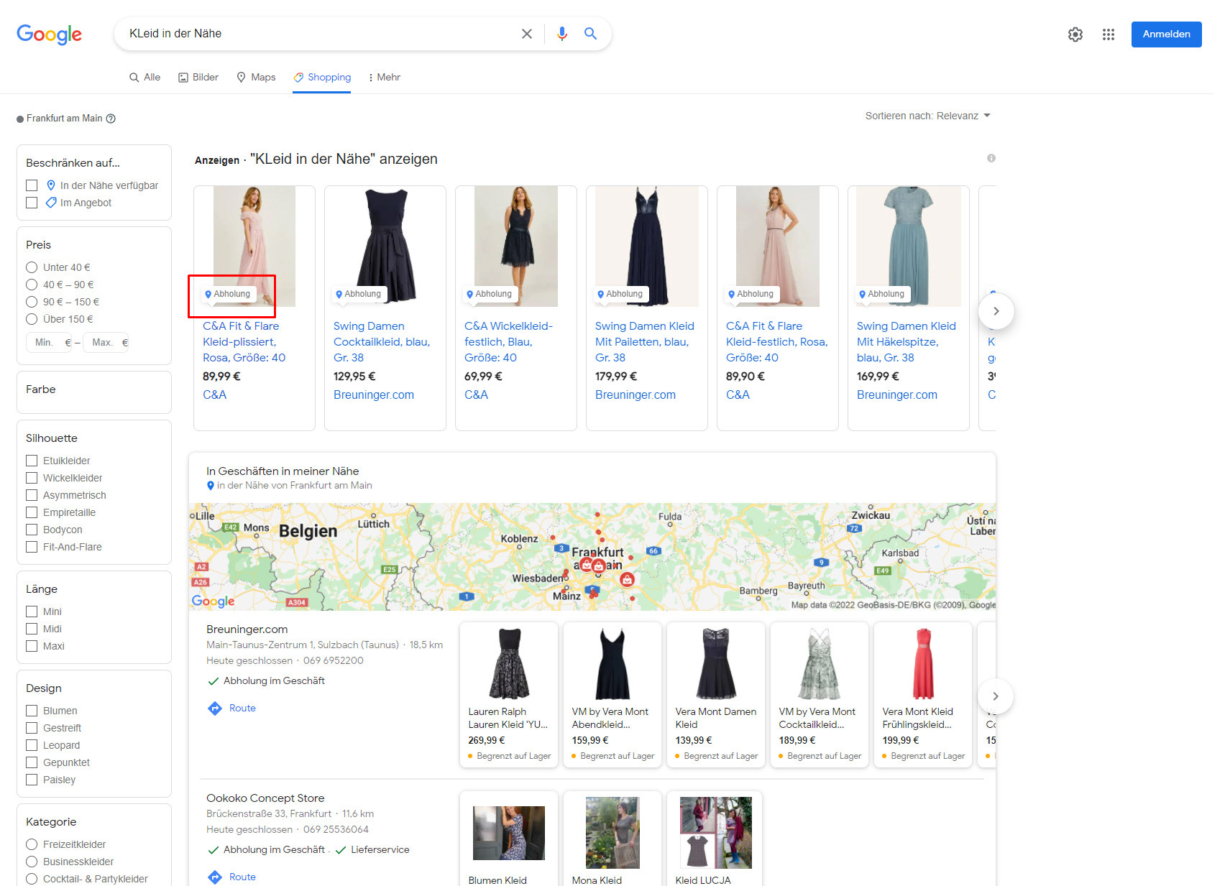Open Ookoko Concept Store listing
Screen dimensions: 1225x886
pyautogui.click(x=265, y=798)
